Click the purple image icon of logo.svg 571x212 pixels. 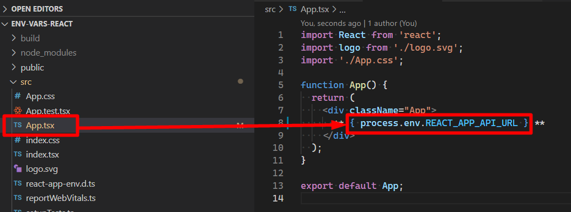tap(18, 168)
